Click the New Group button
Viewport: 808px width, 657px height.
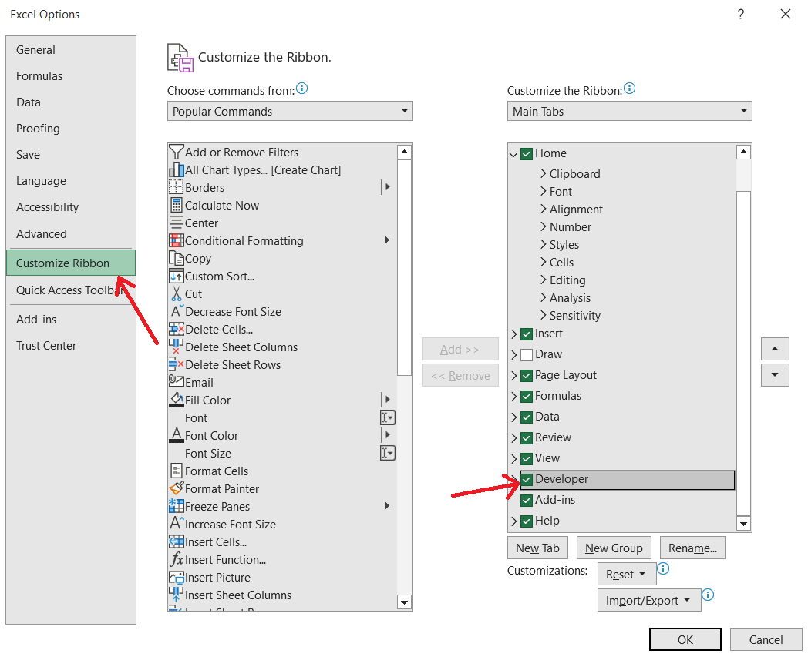click(x=614, y=548)
